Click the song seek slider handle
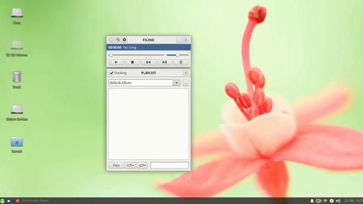The height and width of the screenshot is (204, 363). tap(111, 55)
